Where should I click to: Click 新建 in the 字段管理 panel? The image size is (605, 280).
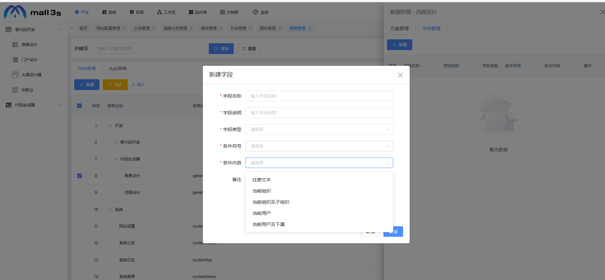click(x=400, y=45)
